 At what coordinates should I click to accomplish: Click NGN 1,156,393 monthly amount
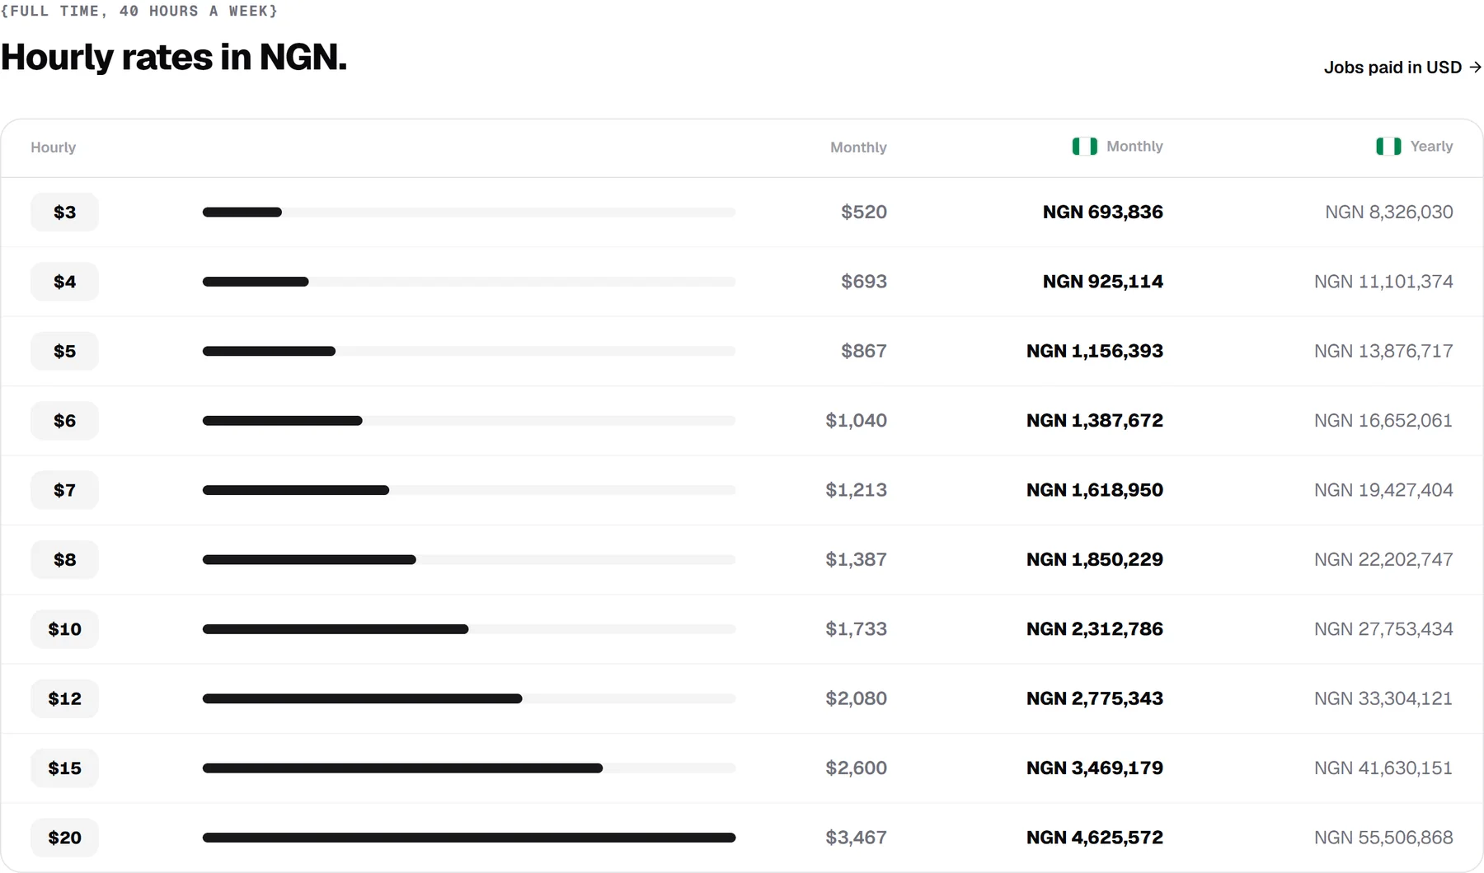point(1095,351)
